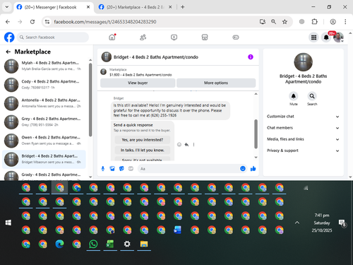Send a thumbs-up like
Screen dimensions: 353x265
pyautogui.click(x=253, y=169)
